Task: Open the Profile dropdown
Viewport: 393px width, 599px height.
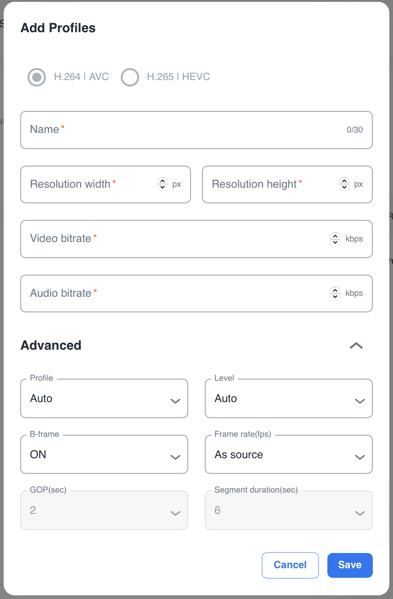Action: point(104,399)
